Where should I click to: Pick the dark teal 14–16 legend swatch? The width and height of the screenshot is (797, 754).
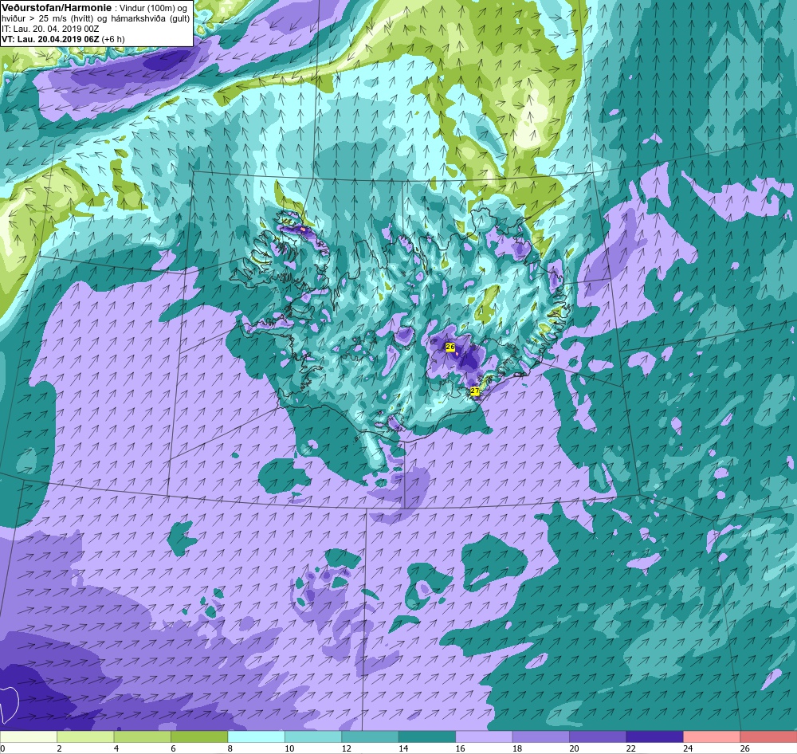click(427, 737)
